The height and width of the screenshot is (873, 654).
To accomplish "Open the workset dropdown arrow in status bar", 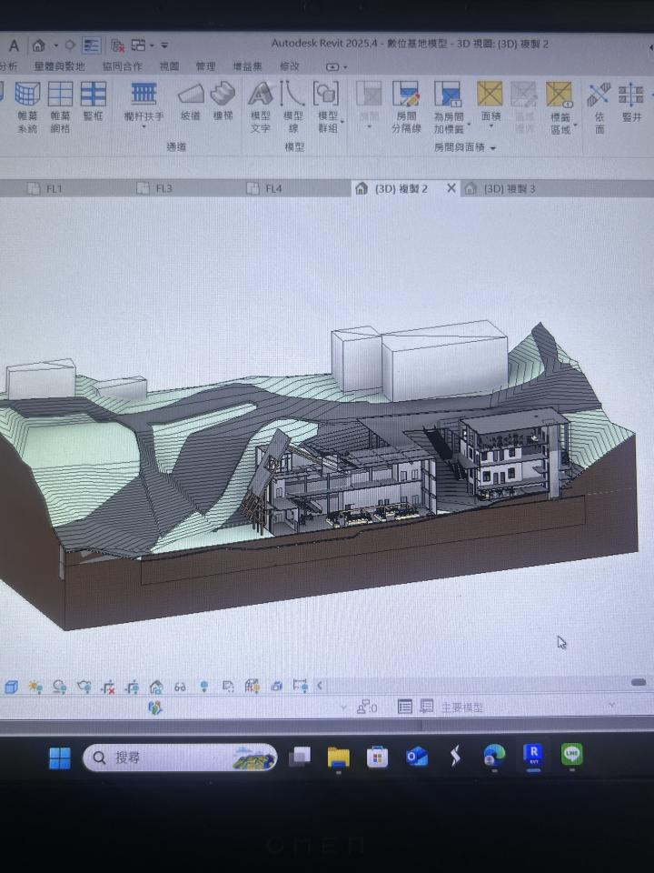I will point(343,707).
